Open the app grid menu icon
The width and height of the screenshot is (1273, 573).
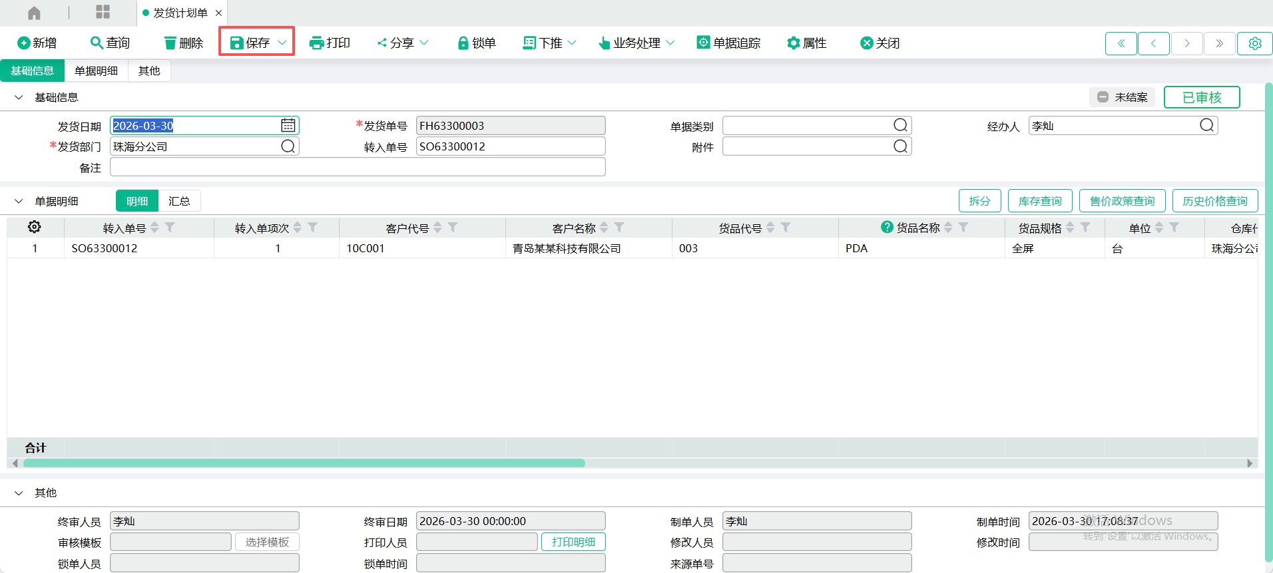click(103, 12)
